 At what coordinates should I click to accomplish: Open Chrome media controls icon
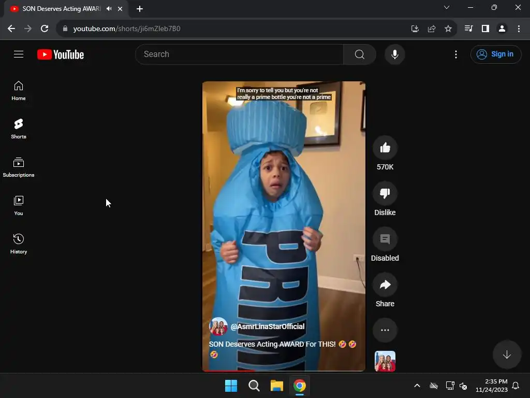468,29
